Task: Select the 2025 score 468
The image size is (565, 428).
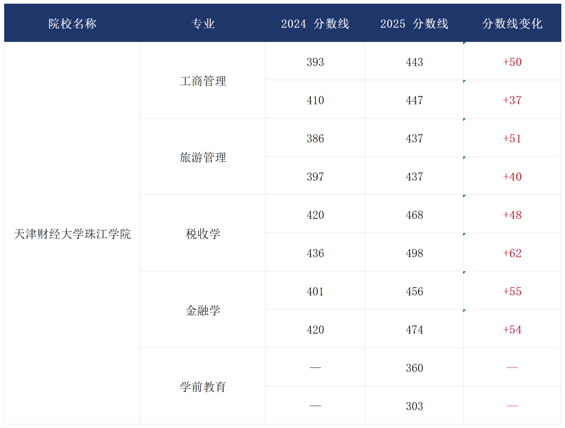Action: click(x=414, y=215)
